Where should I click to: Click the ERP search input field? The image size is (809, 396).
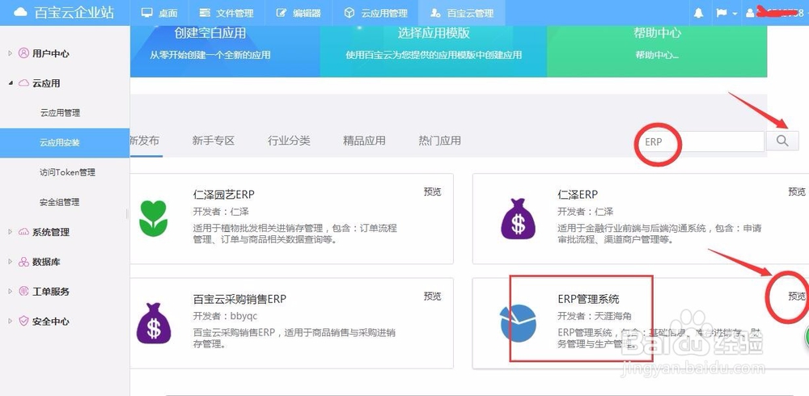tap(701, 141)
